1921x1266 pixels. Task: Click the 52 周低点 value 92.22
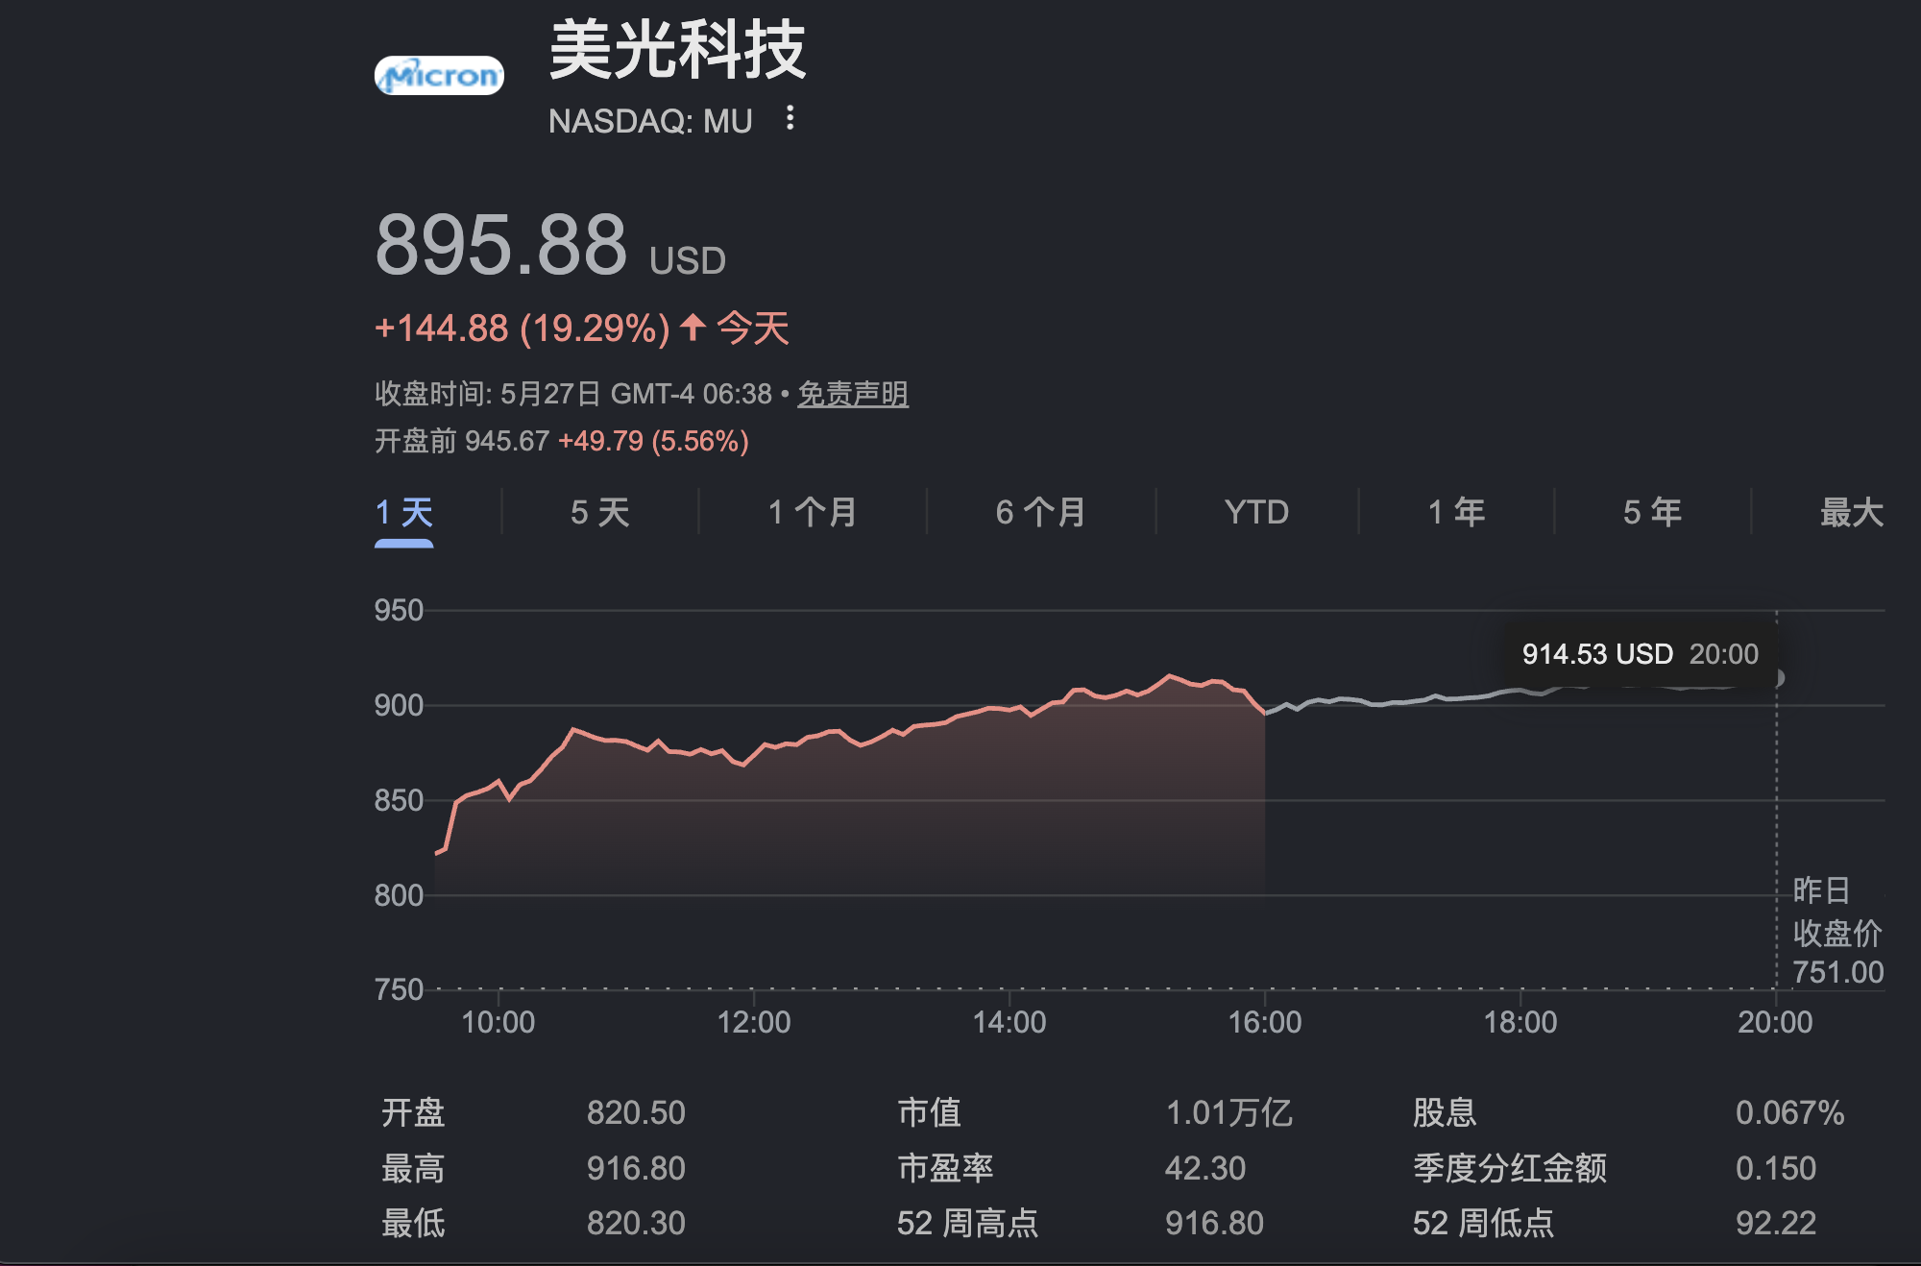[1775, 1223]
